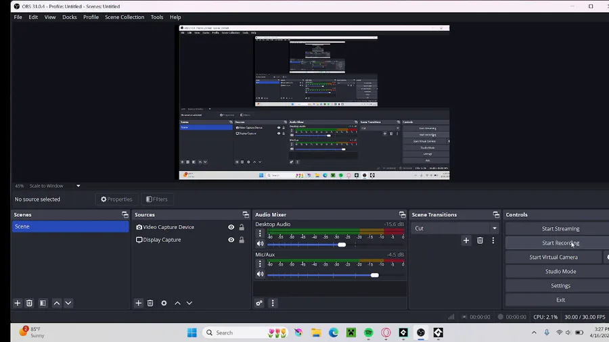Undock the Scene Transitions panel
Screen dimensions: 609x342
[x=497, y=214]
